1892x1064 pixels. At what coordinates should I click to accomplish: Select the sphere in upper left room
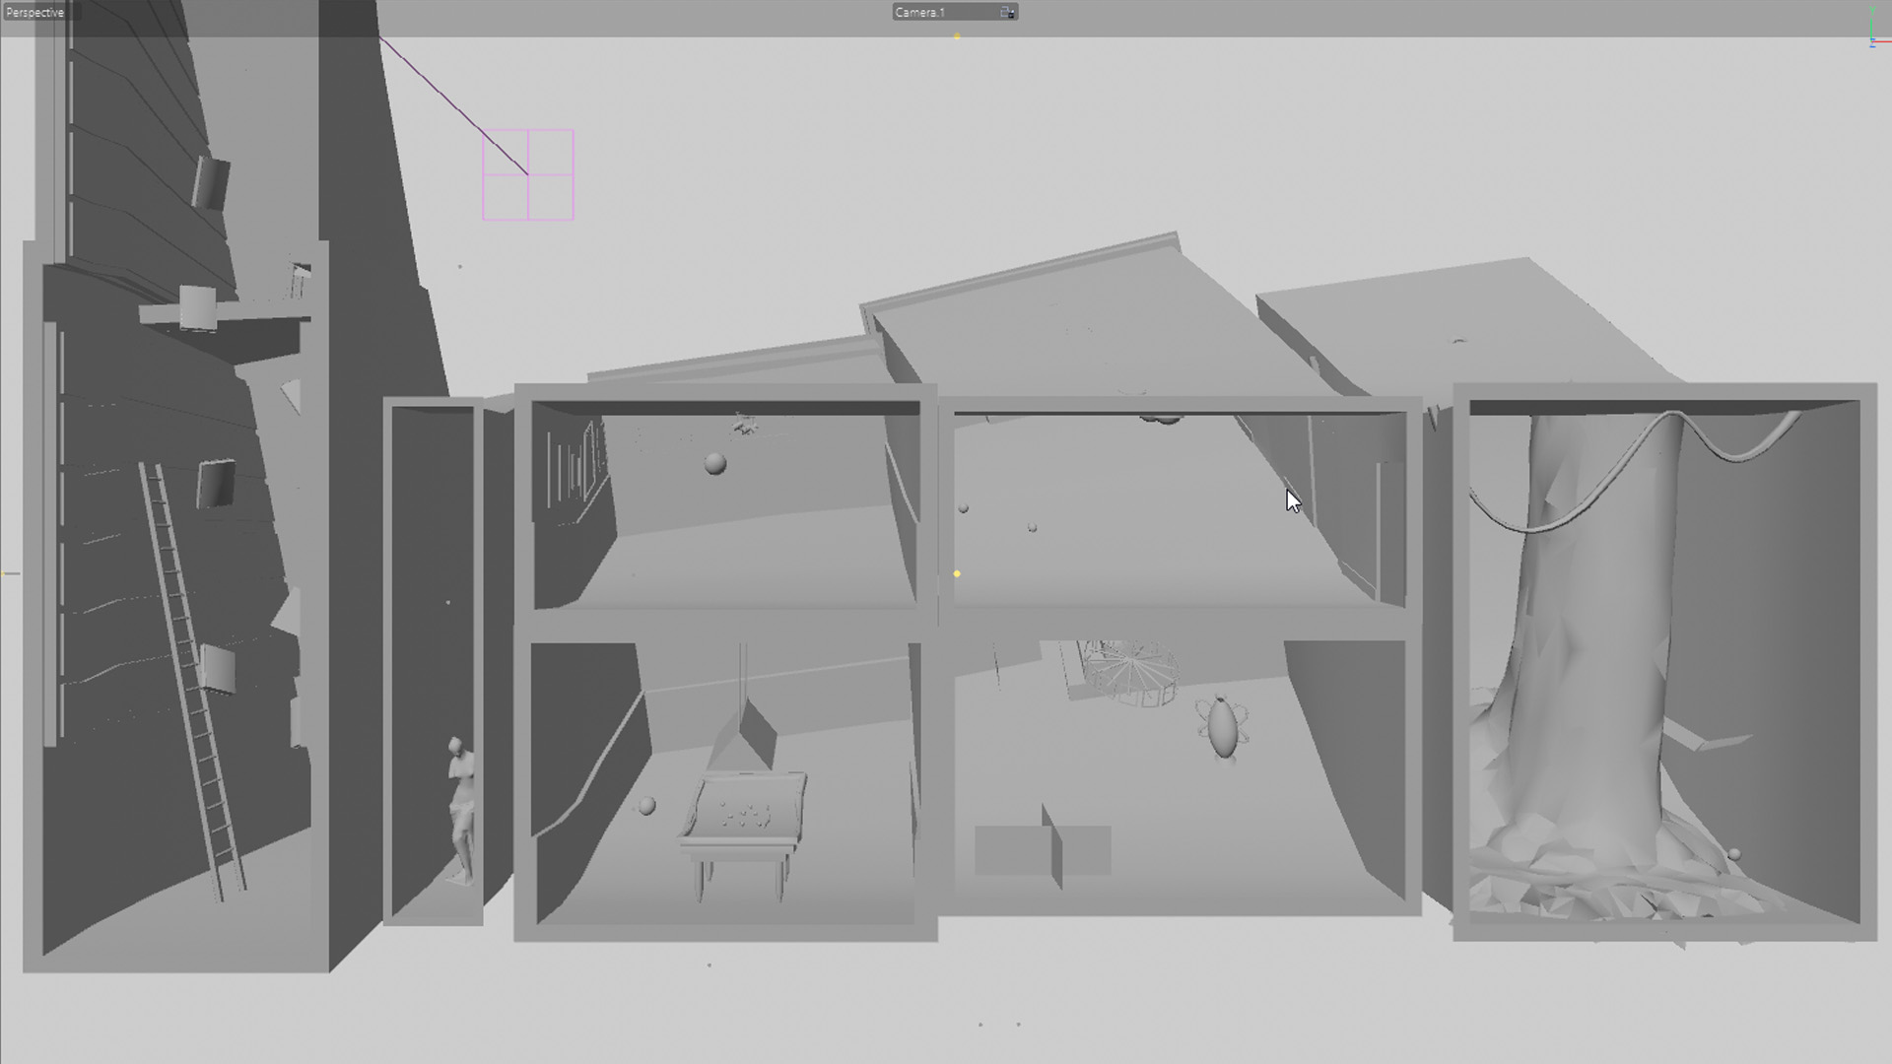715,464
